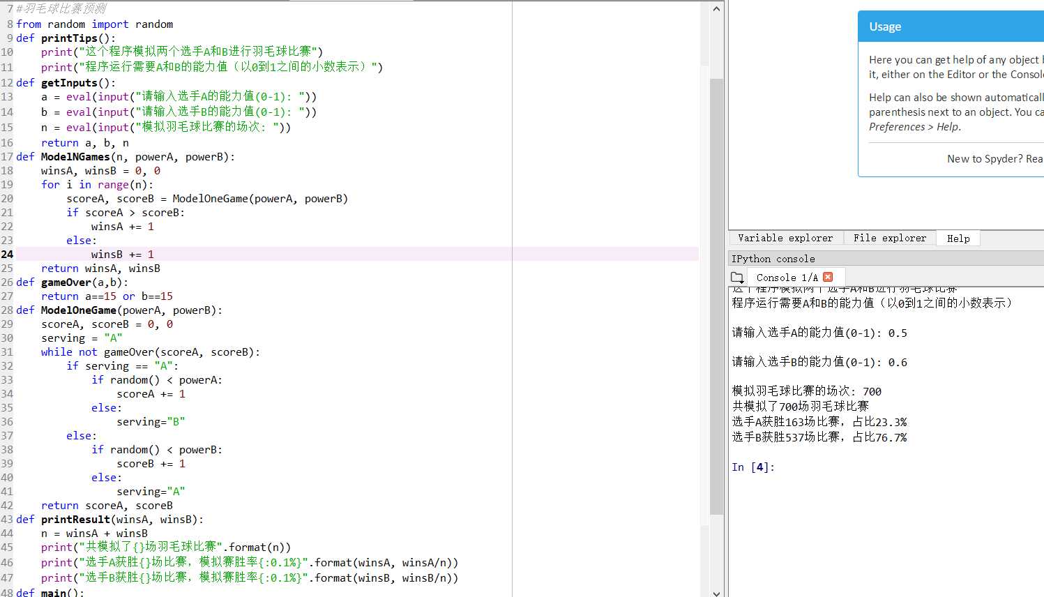Click the editor vertical scrollbar thumb
The image size is (1044, 597).
click(716, 296)
